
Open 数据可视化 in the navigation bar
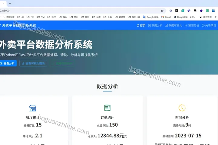click(x=173, y=25)
